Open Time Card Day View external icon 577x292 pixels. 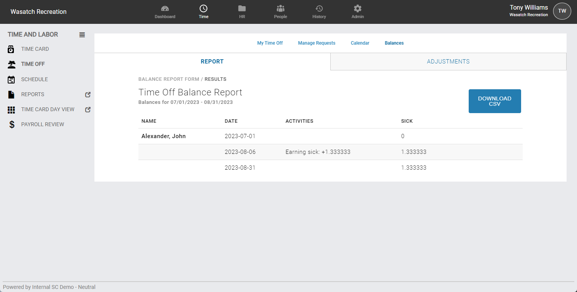(88, 110)
